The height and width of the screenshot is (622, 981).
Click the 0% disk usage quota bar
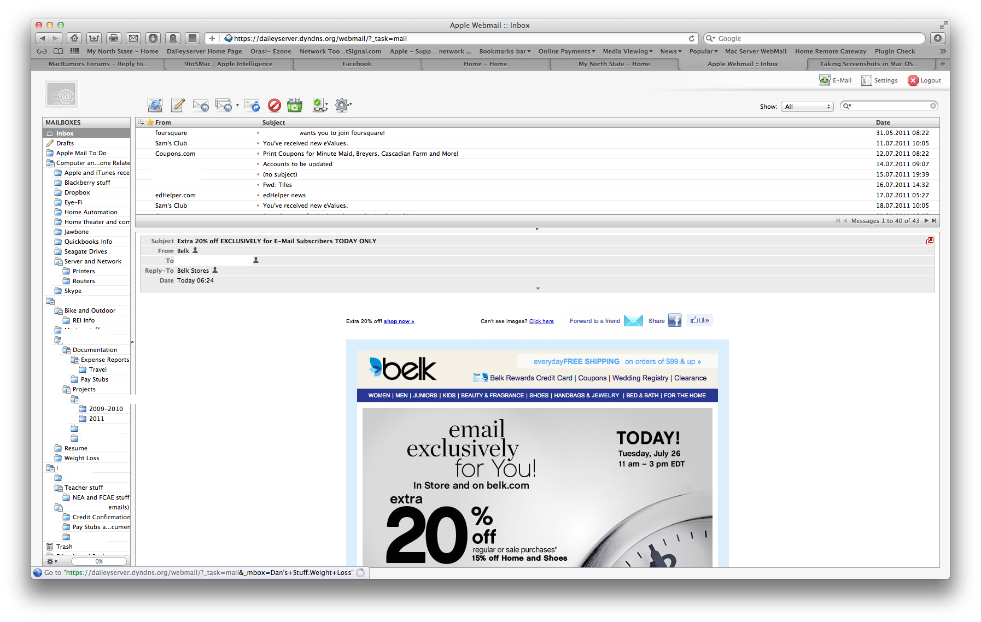click(x=99, y=561)
